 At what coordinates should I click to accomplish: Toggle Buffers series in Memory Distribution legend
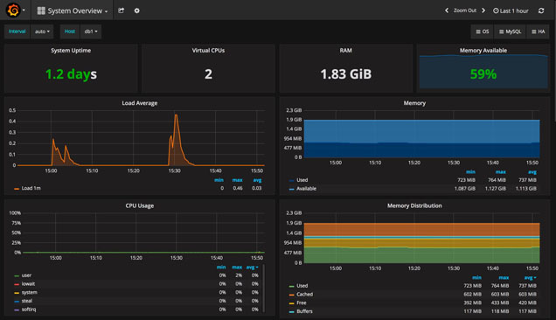(x=304, y=311)
